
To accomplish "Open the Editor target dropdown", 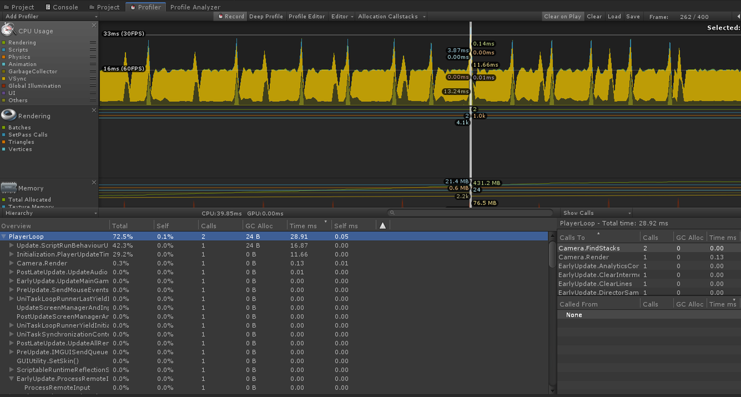I will pos(341,17).
